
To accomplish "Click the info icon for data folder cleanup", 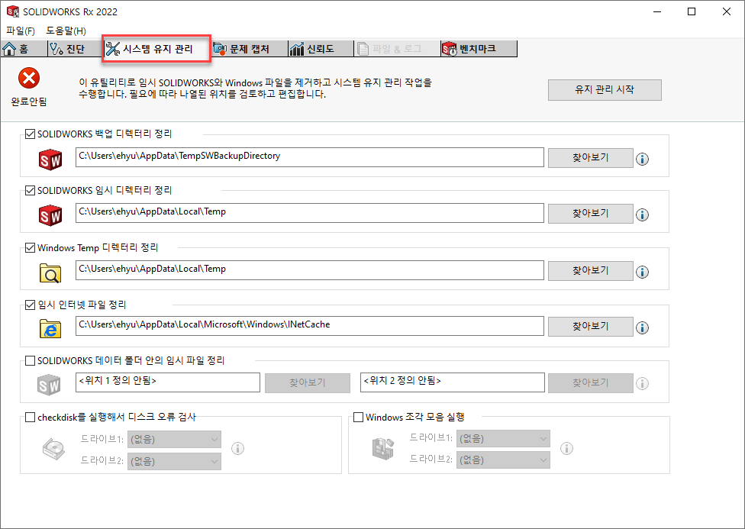I will 643,383.
